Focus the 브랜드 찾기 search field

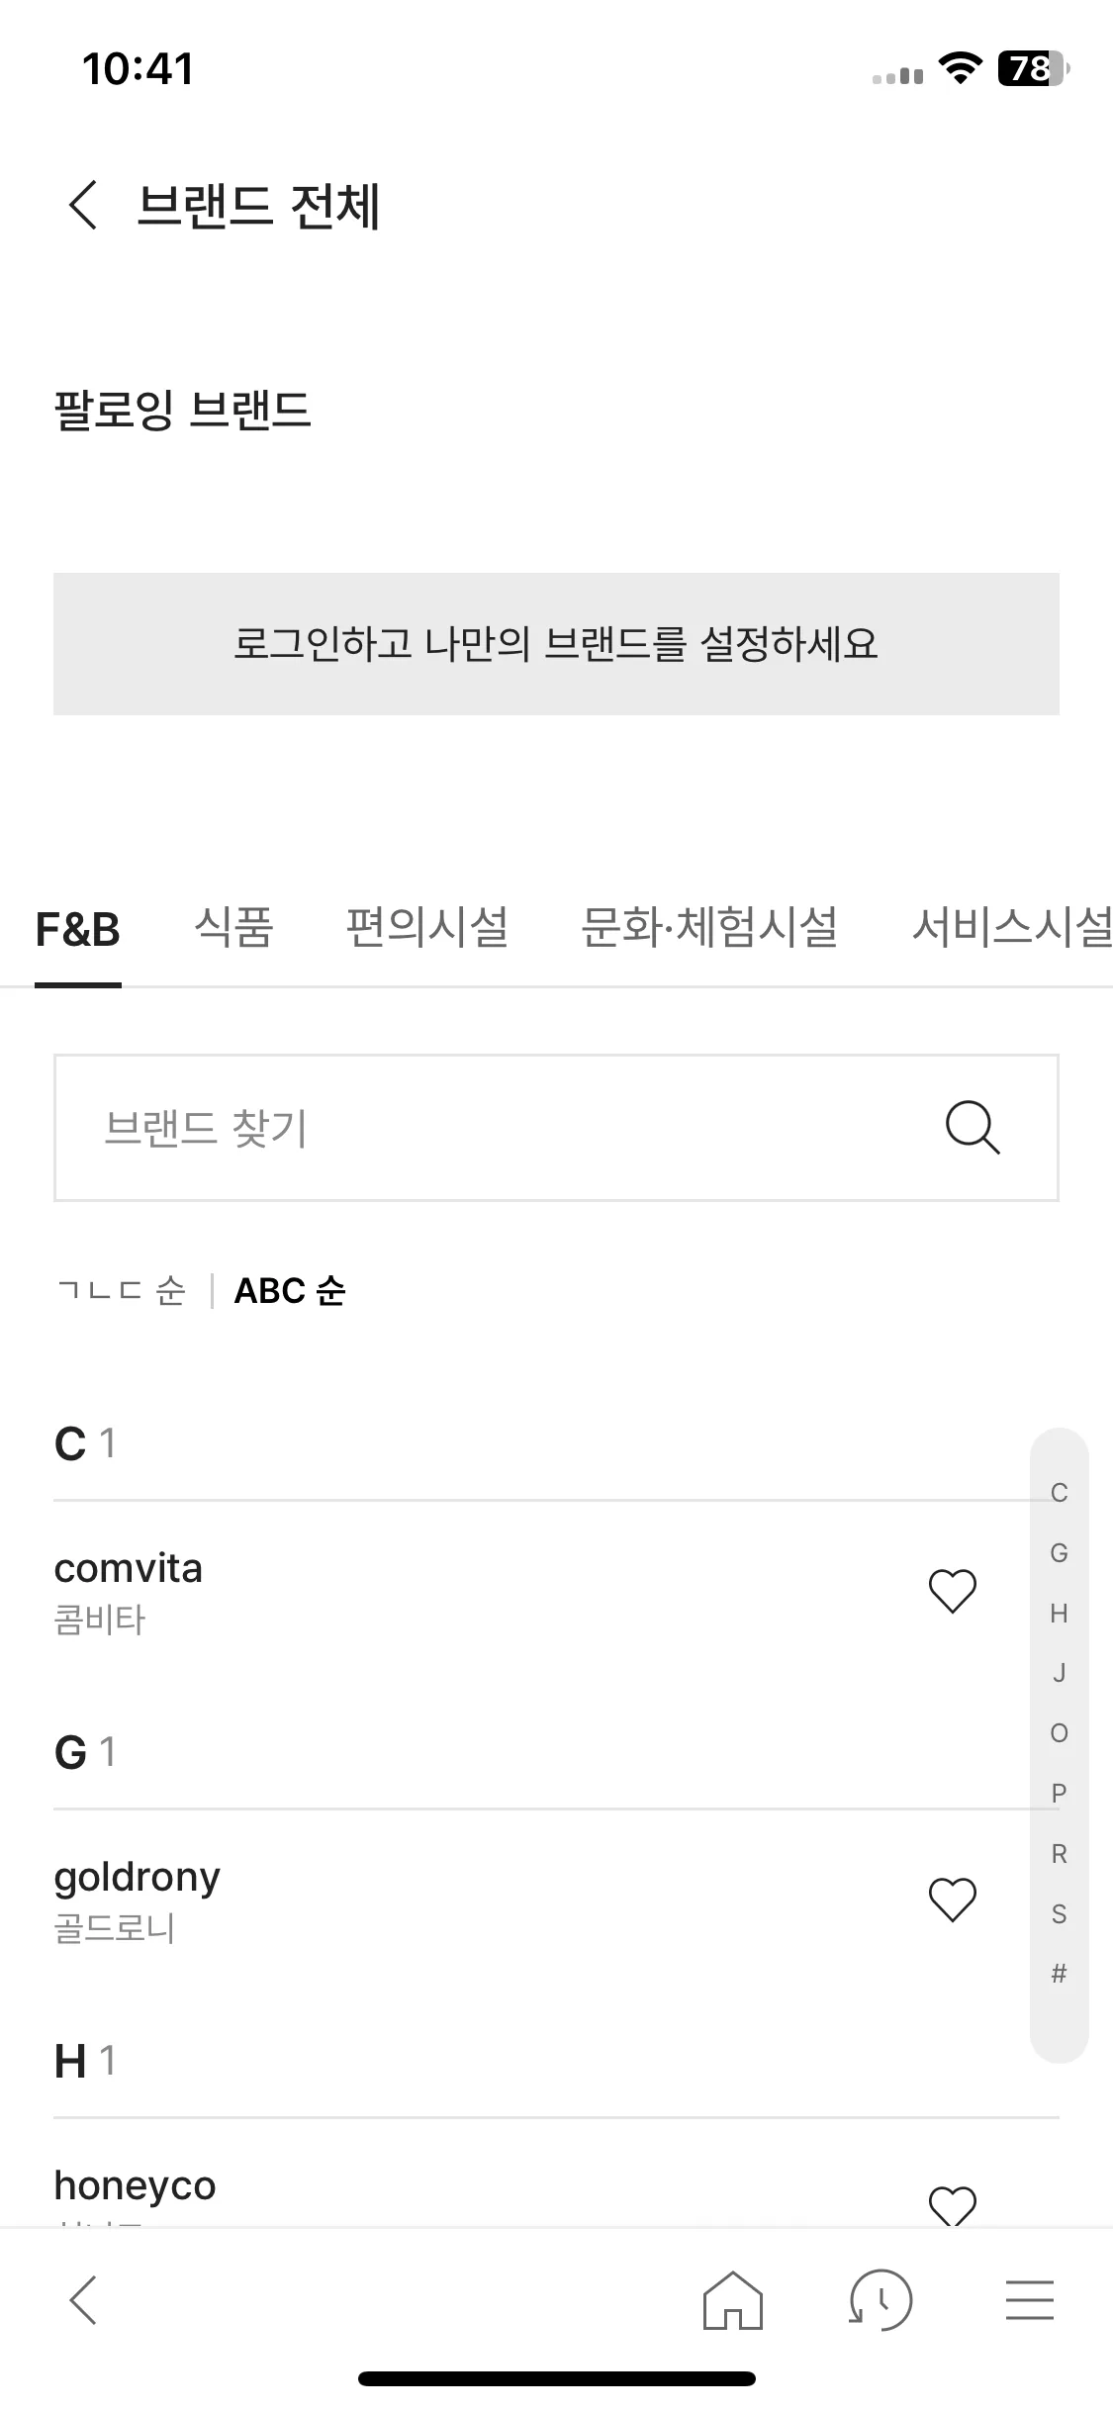pyautogui.click(x=556, y=1128)
